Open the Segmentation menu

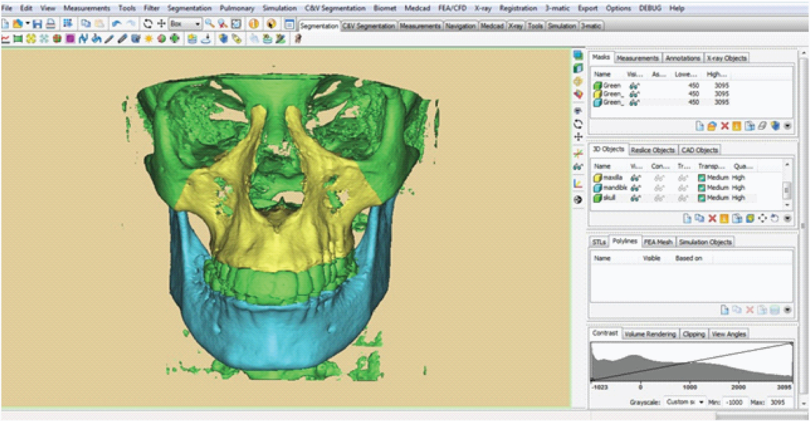pyautogui.click(x=189, y=8)
